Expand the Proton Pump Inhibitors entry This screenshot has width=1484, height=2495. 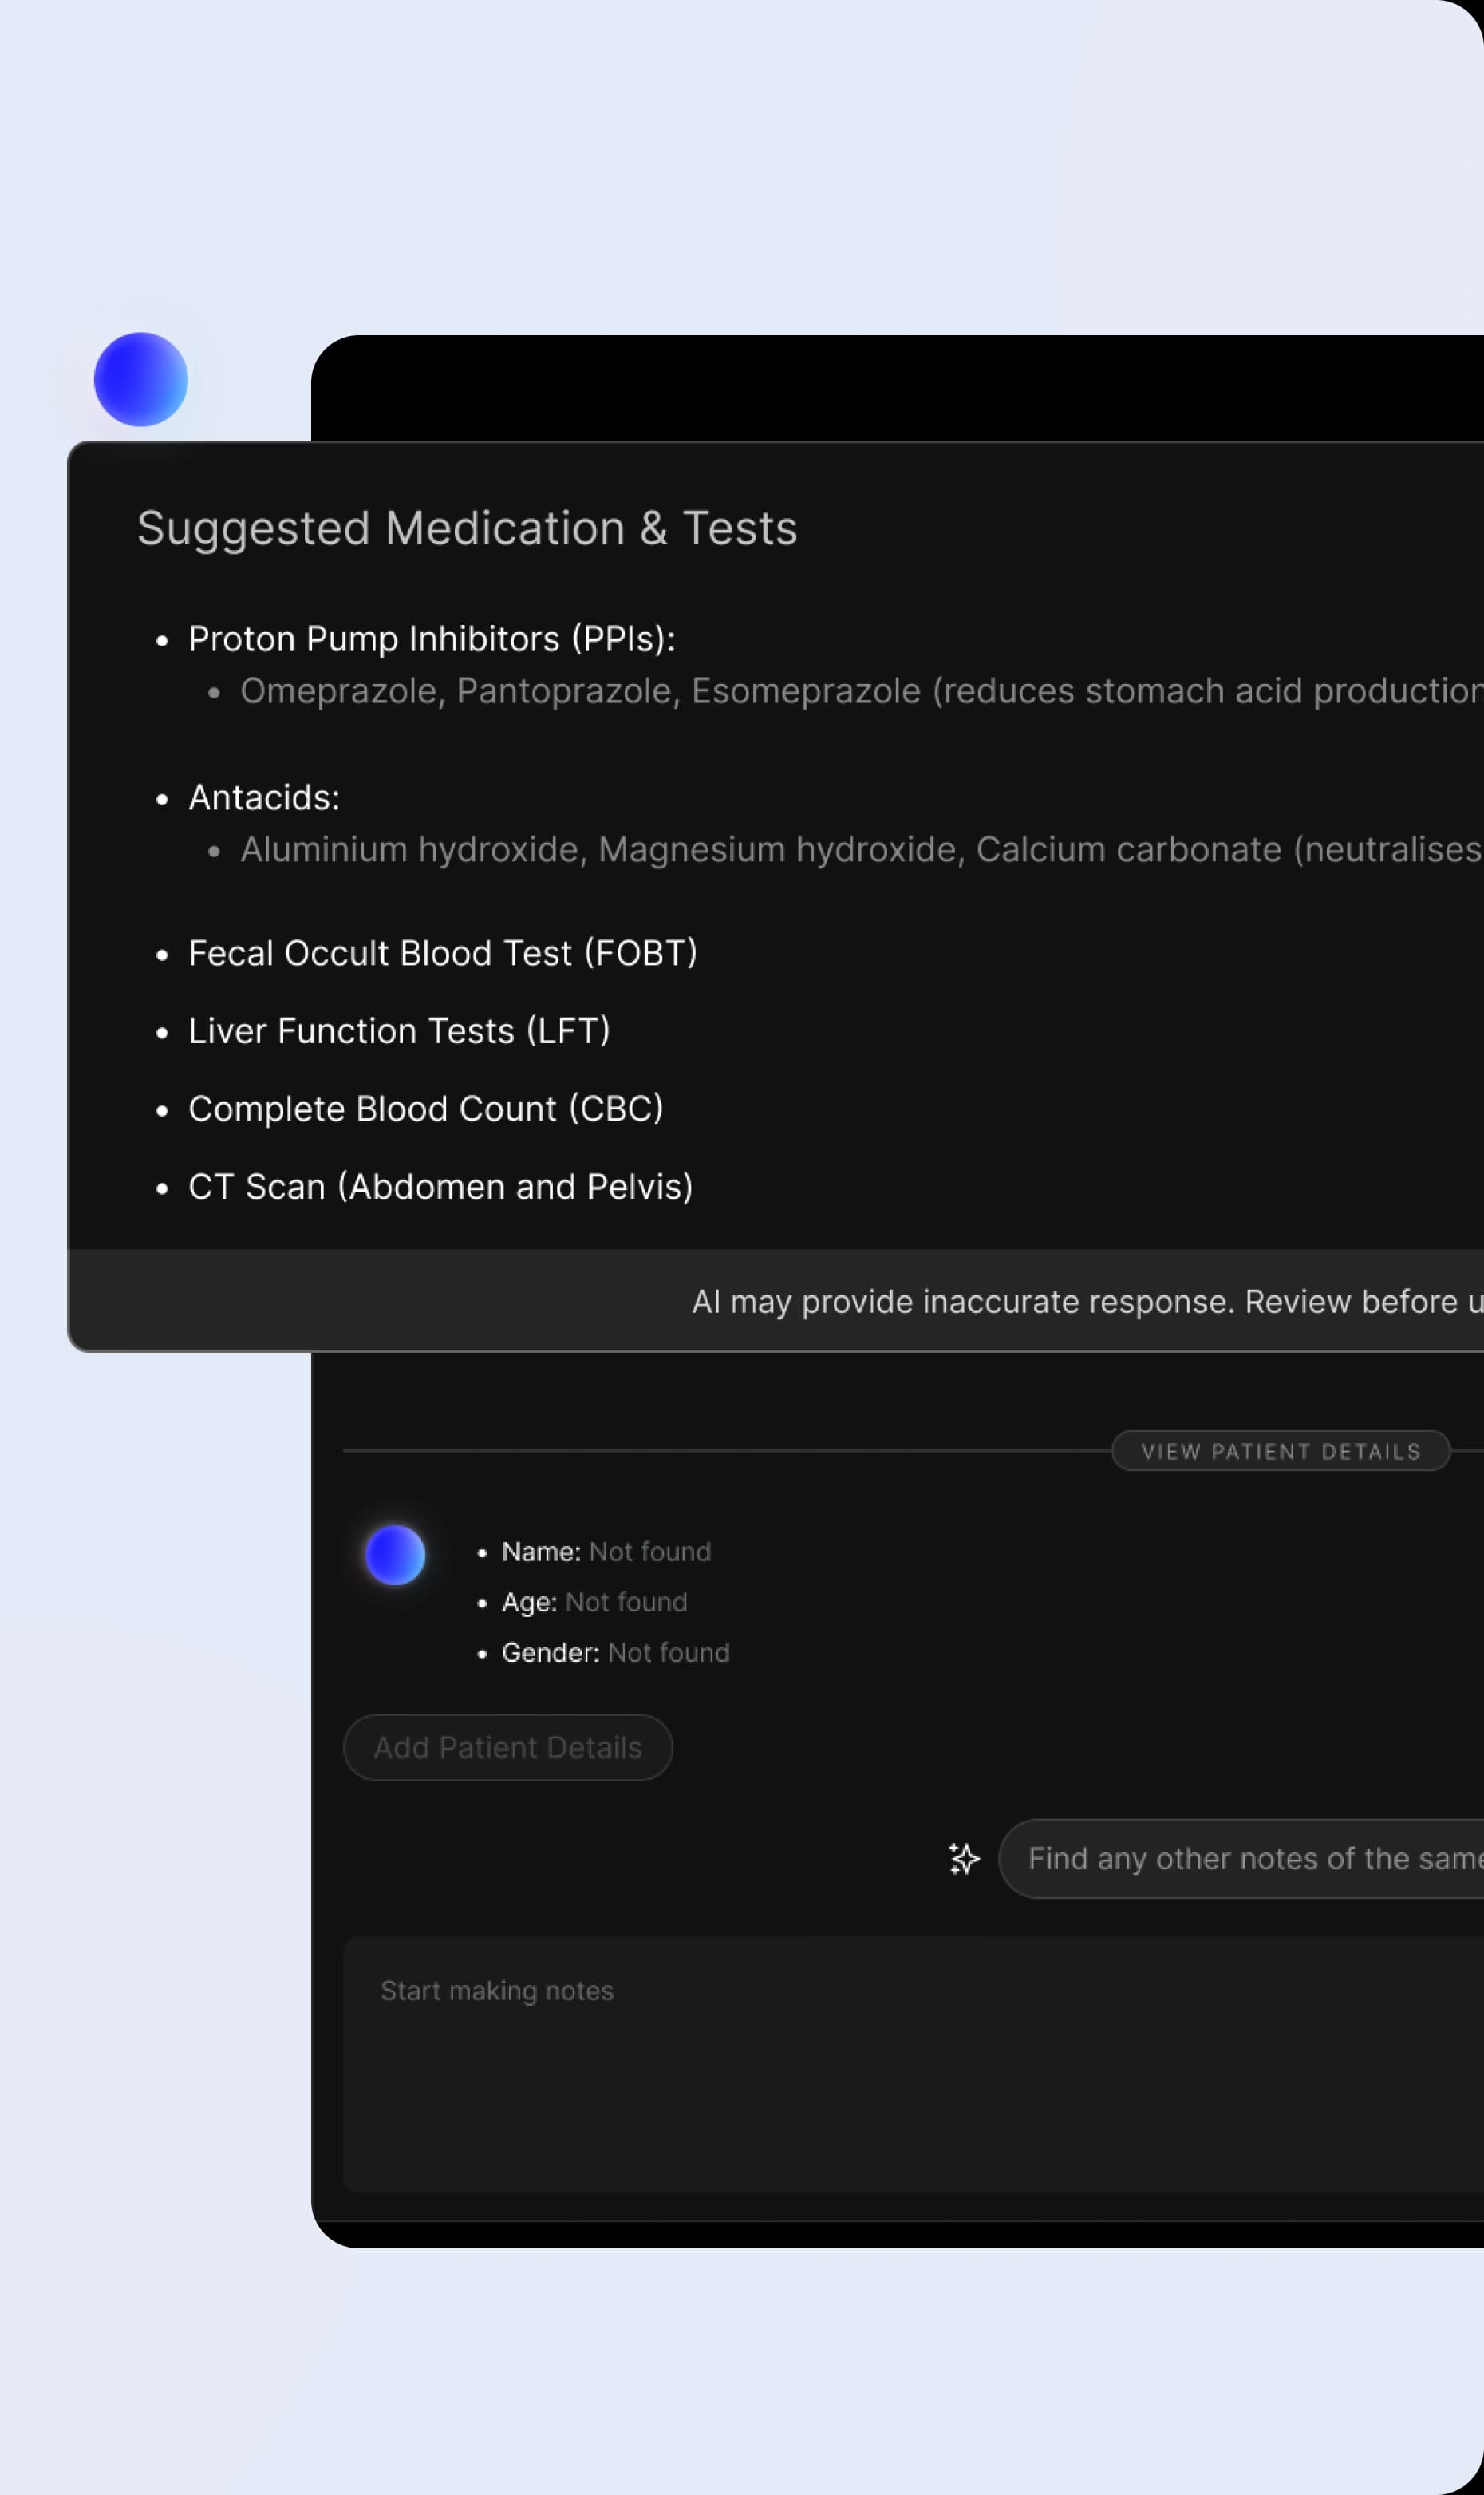click(x=432, y=639)
